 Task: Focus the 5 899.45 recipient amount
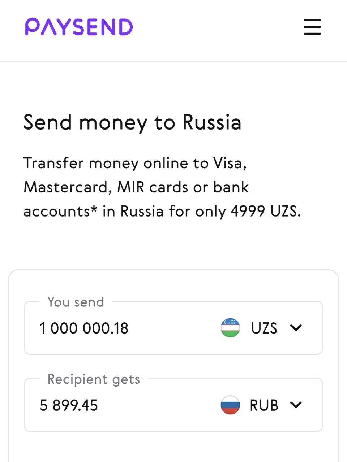[69, 405]
